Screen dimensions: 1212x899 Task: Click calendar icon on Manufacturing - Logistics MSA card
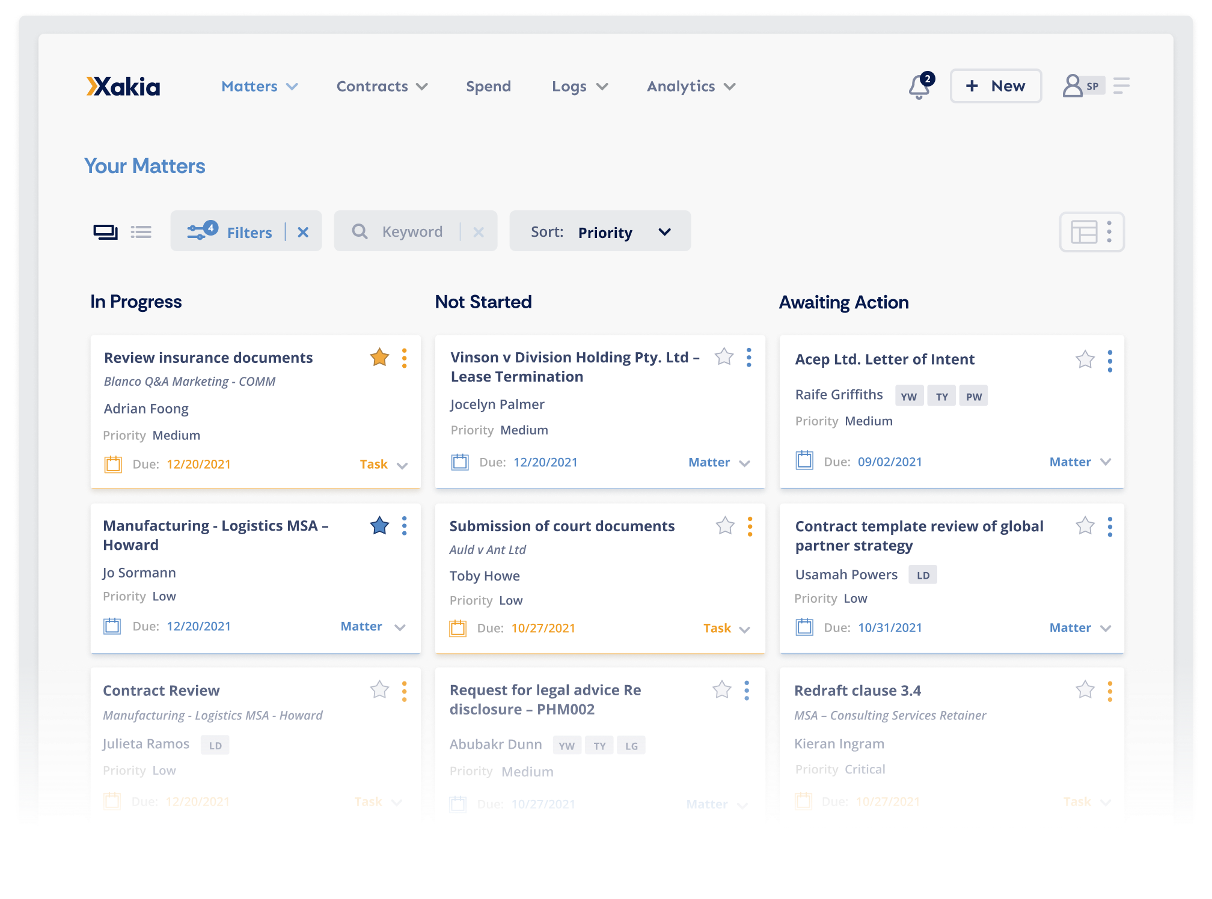tap(112, 626)
